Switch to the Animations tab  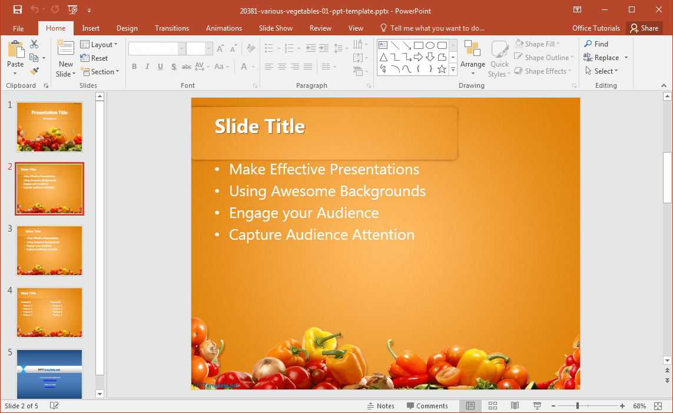pos(224,28)
